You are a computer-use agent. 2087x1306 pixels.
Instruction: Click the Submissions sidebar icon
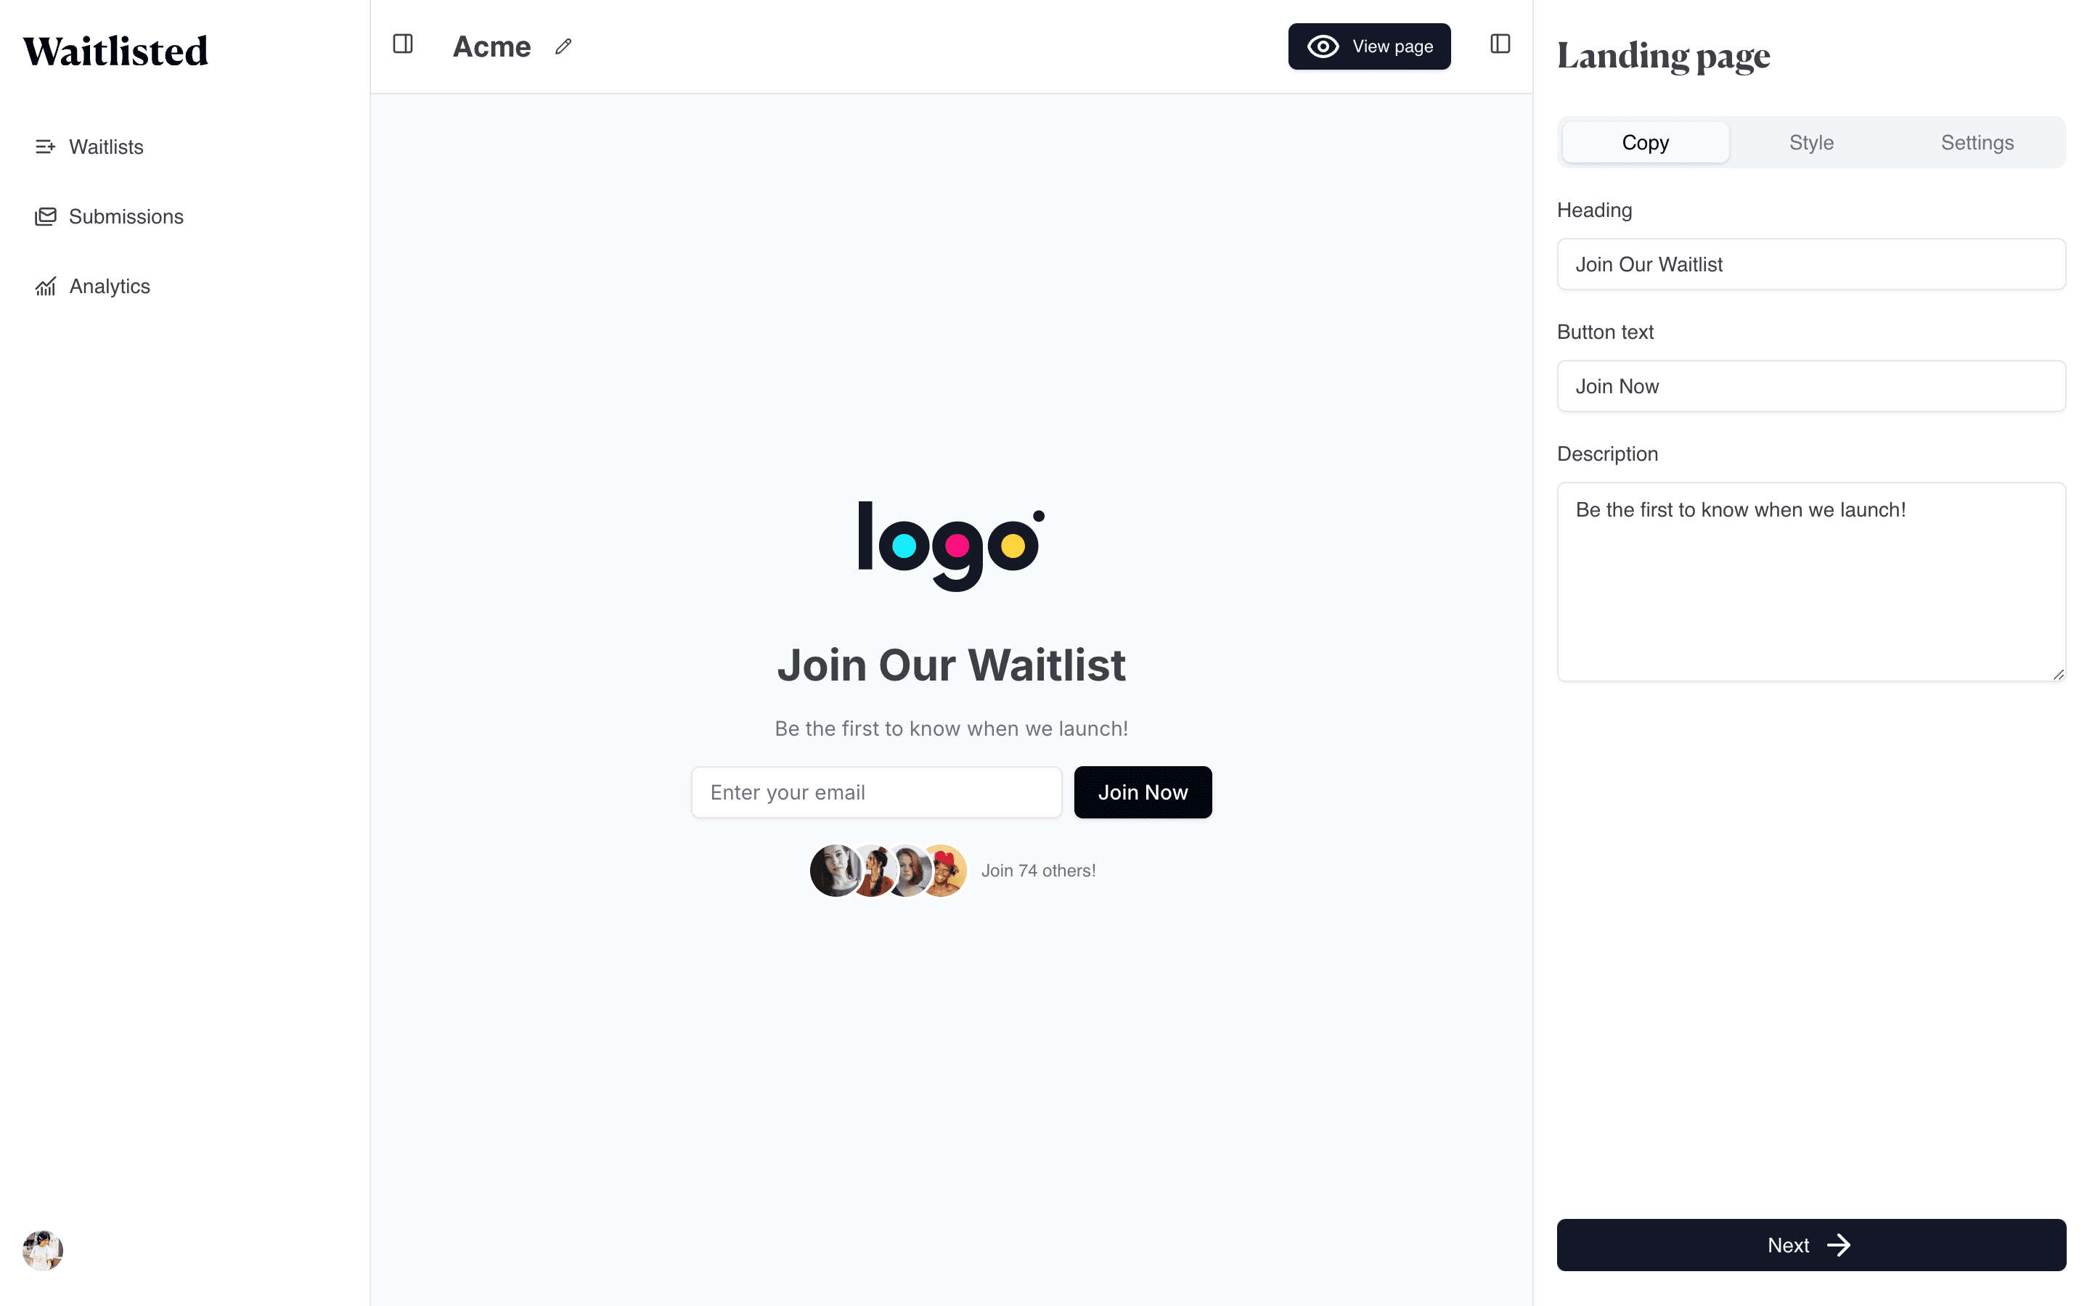point(45,217)
